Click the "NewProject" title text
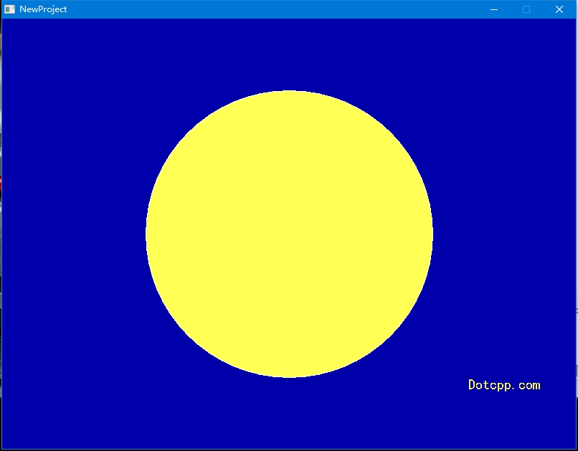 pos(43,9)
